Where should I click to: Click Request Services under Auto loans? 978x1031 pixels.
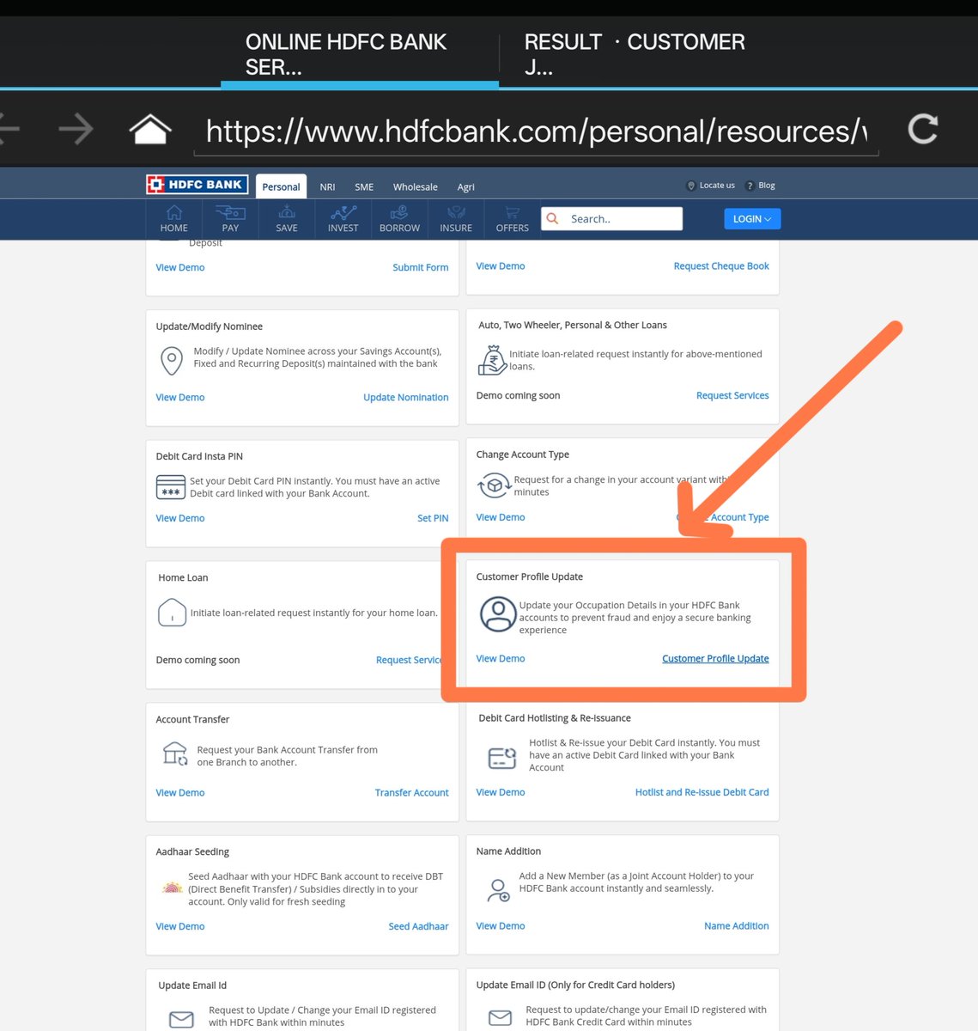[x=732, y=396]
